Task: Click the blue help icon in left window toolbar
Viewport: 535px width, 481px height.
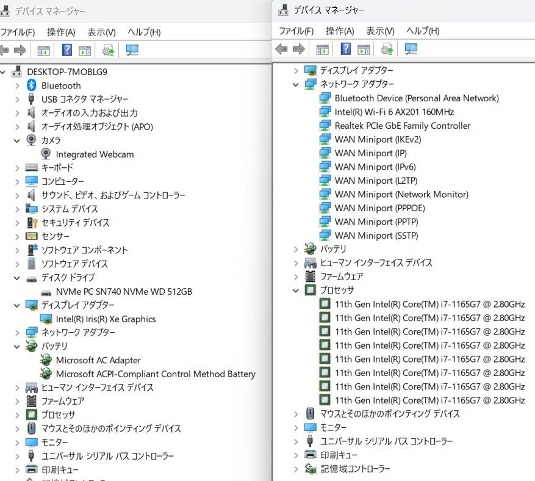Action: pos(67,50)
